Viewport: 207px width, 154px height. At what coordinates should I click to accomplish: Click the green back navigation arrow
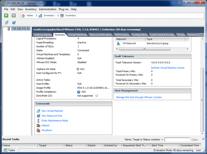(6, 15)
